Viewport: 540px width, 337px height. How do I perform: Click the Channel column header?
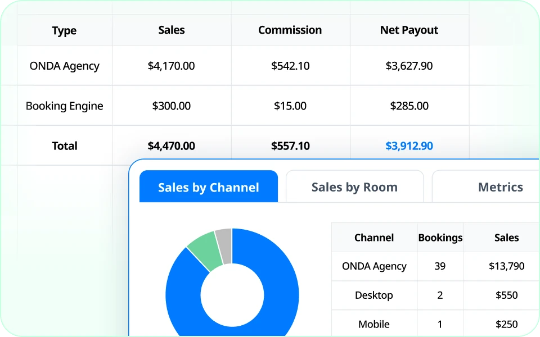point(374,238)
